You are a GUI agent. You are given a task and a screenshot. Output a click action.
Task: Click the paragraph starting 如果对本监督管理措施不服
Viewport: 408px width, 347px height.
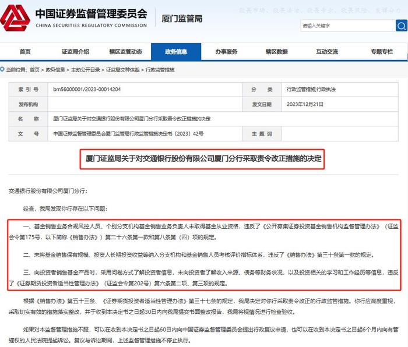pyautogui.click(x=203, y=335)
